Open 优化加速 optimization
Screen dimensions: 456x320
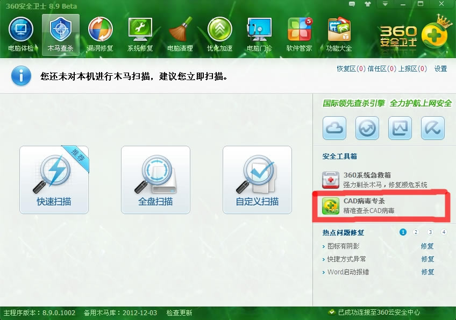pos(219,34)
